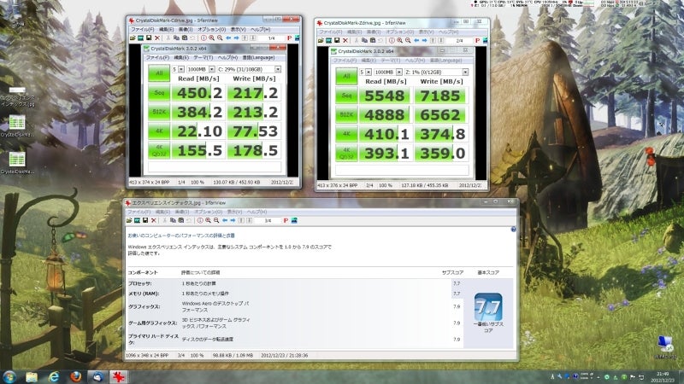The image size is (684, 384).
Task: Open run count 5 dropdown in Z: CrystalDiskMark
Action: pos(369,72)
